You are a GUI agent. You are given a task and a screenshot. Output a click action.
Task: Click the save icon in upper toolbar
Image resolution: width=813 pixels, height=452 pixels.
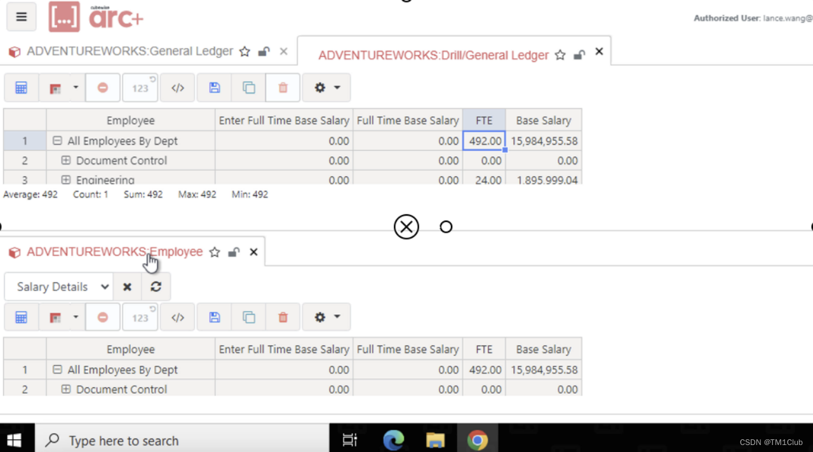[x=214, y=88]
